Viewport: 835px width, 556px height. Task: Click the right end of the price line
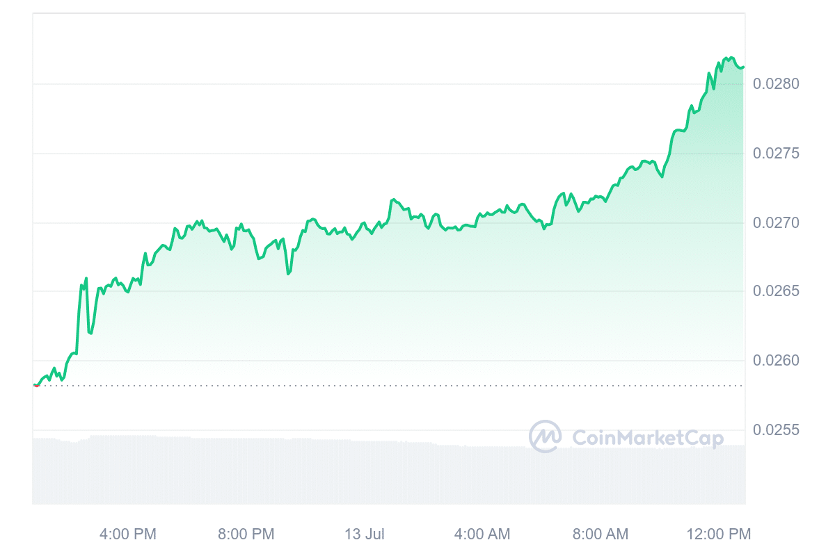743,67
